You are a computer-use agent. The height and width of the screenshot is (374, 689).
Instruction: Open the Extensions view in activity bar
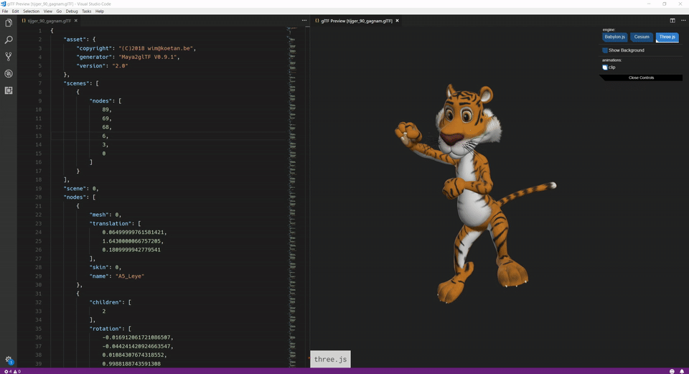[9, 90]
